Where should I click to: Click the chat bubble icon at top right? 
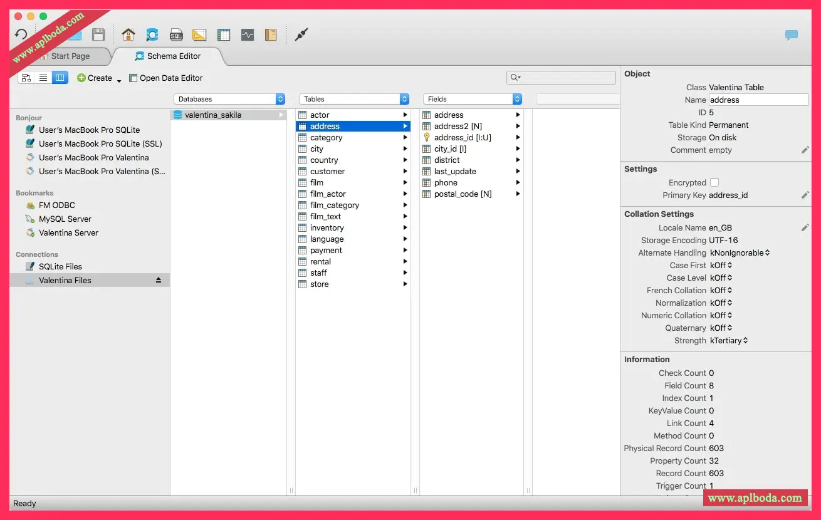[x=792, y=35]
